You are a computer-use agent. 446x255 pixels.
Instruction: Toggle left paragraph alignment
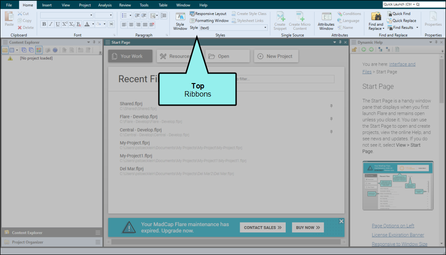[x=124, y=25]
